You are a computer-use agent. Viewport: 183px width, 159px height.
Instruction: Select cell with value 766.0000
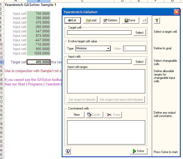pos(39,13)
